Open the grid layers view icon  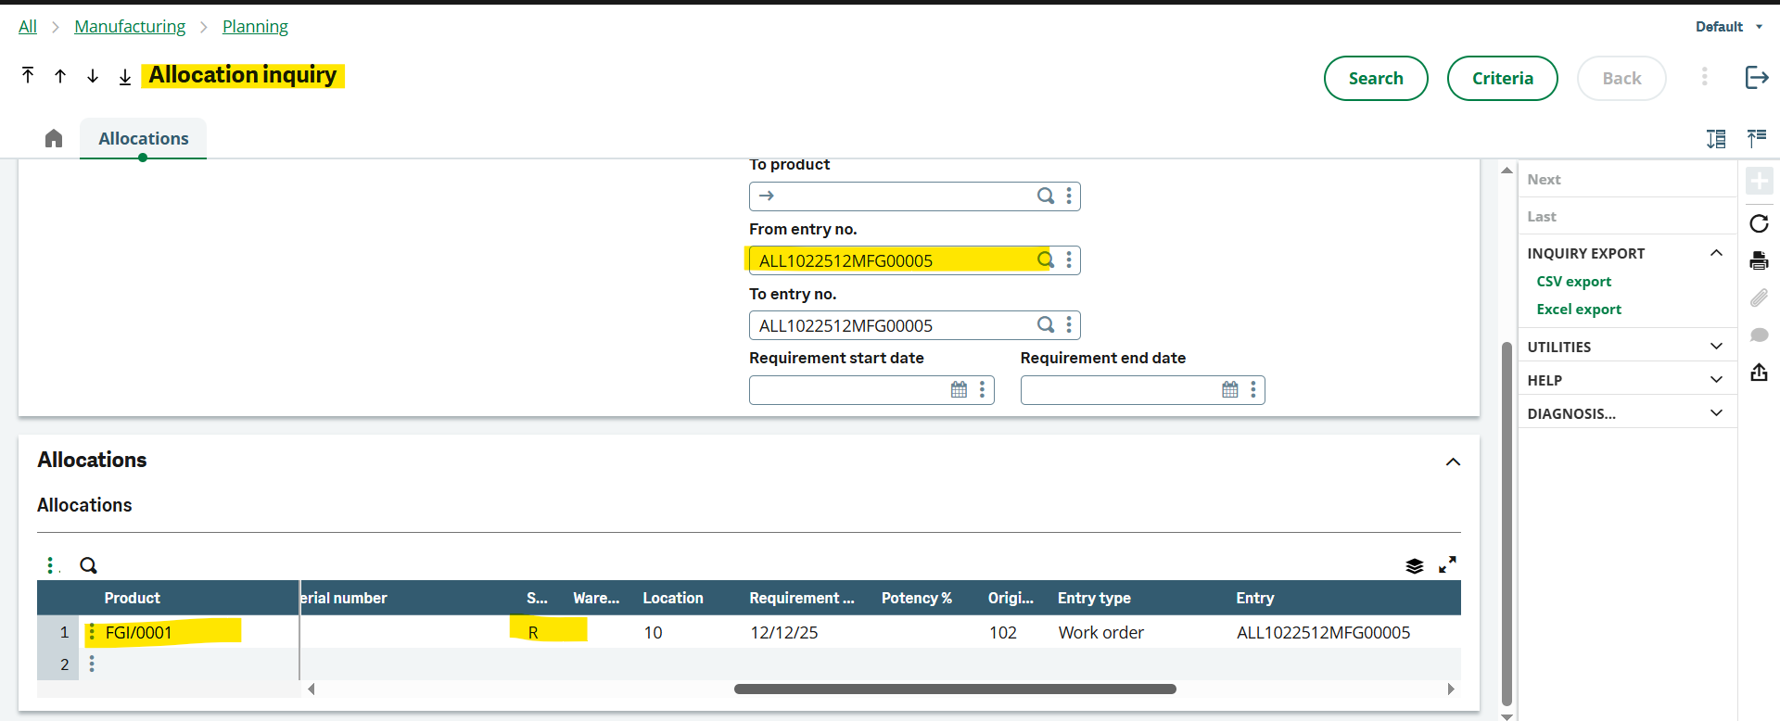pos(1415,565)
